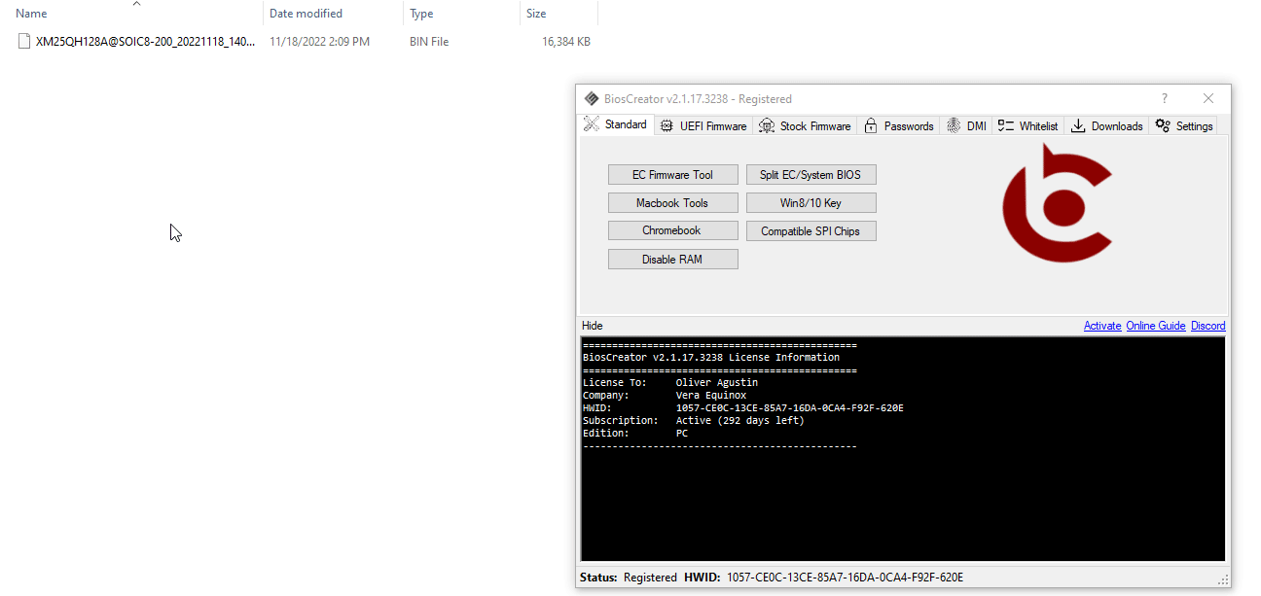Click the HWID value in the status bar

point(845,578)
